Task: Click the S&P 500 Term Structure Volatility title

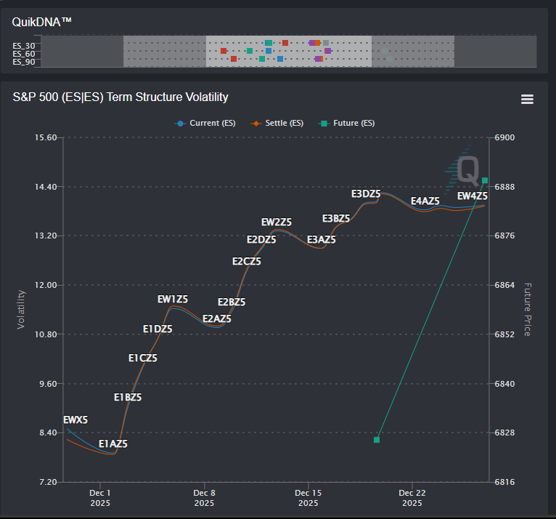Action: [x=120, y=97]
